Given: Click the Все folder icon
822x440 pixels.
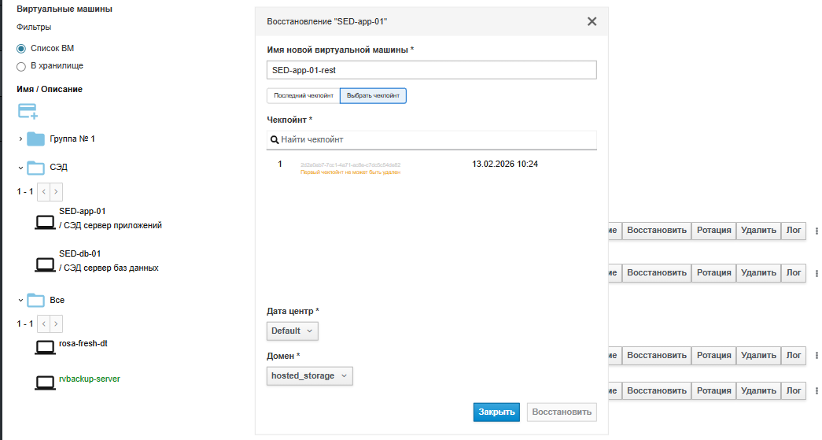Looking at the screenshot, I should pos(35,300).
